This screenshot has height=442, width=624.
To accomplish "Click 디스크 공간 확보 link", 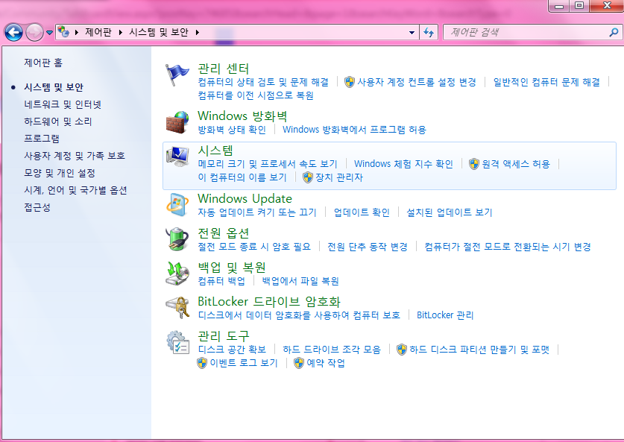I will 232,350.
